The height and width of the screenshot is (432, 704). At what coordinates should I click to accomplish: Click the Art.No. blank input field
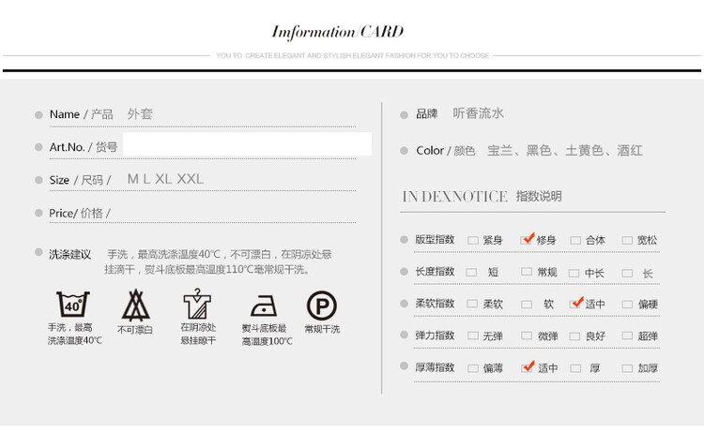247,144
